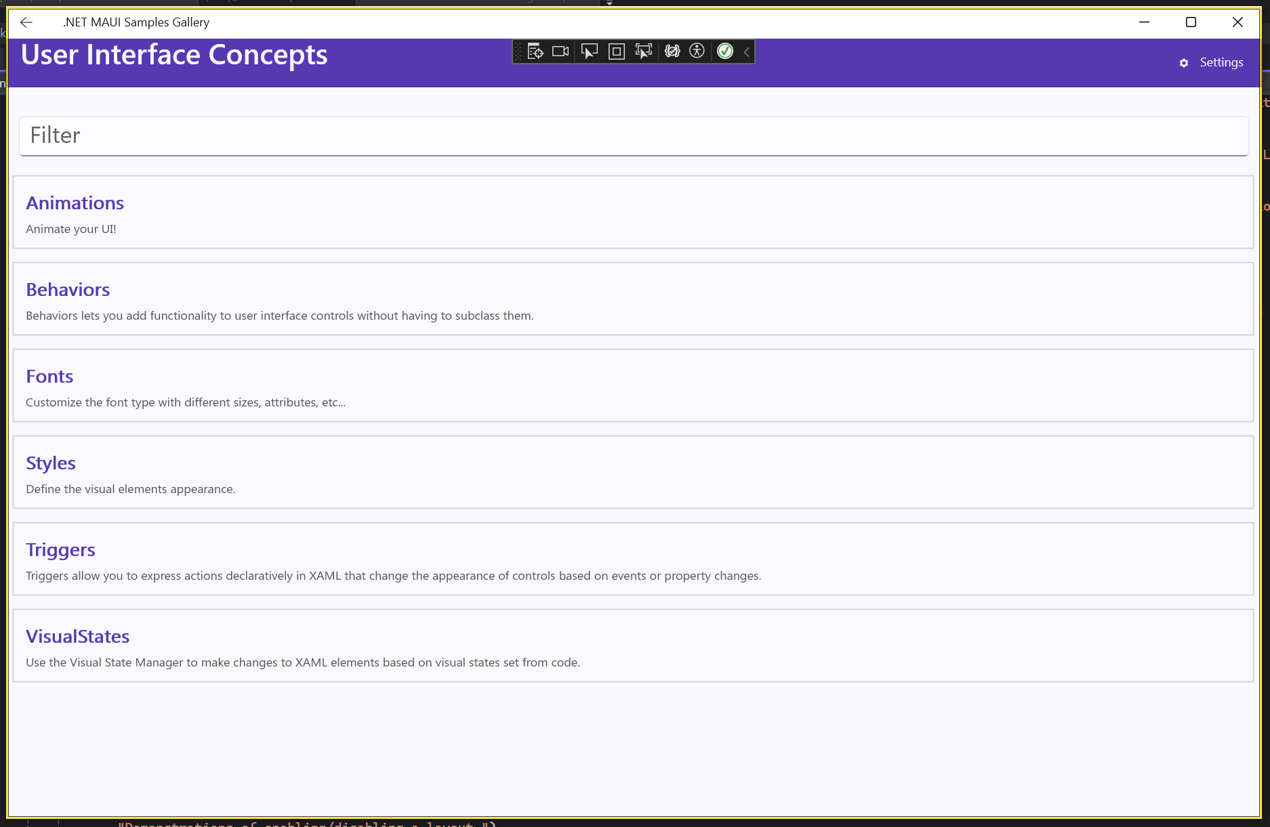Toggle Display Layout Adorners
1270x827 pixels.
click(616, 51)
